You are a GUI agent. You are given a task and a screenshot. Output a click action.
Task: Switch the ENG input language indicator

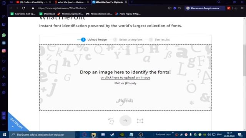(219, 135)
